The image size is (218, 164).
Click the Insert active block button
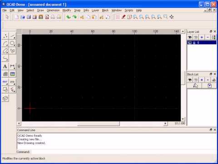(x=209, y=86)
